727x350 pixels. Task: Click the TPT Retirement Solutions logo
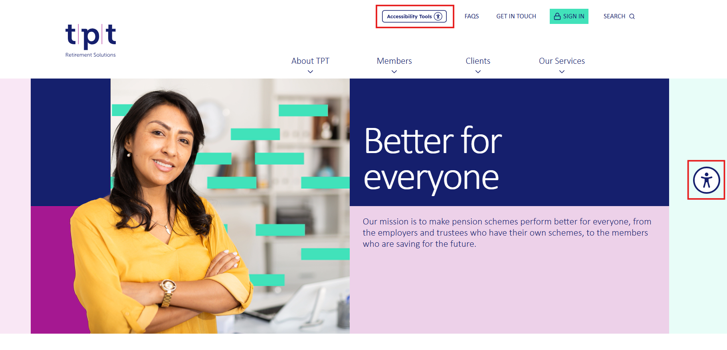click(91, 41)
